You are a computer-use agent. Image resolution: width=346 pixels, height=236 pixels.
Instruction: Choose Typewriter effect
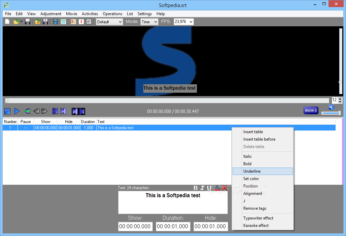point(263,218)
